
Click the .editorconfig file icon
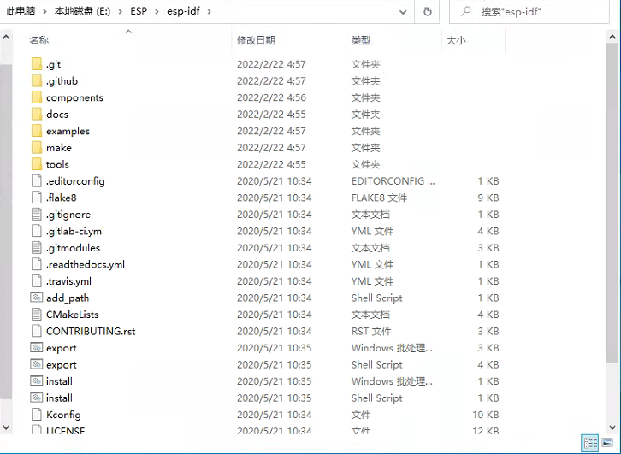pos(37,180)
